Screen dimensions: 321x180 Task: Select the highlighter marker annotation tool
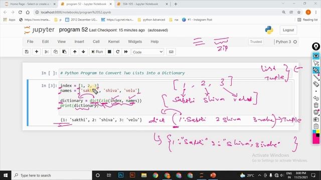pos(316,70)
